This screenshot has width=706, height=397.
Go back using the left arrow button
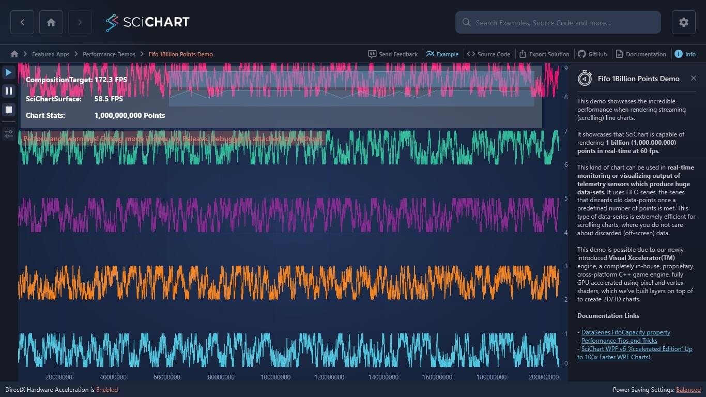(x=22, y=22)
